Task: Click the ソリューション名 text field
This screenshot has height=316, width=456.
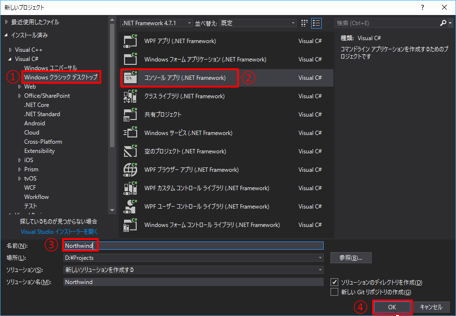Action: click(x=193, y=282)
